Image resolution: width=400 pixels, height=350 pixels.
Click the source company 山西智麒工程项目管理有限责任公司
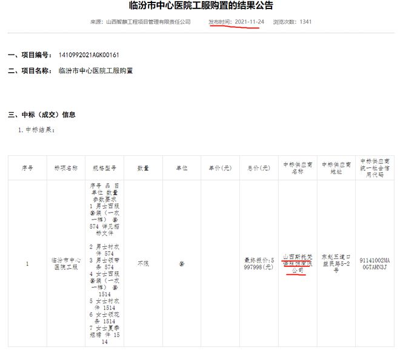click(148, 22)
